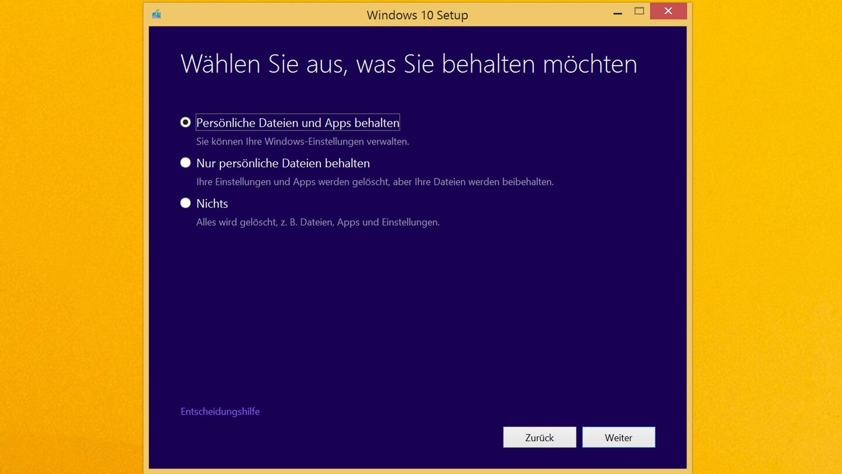Close the Windows 10 Setup window
The image size is (842, 474).
668,11
